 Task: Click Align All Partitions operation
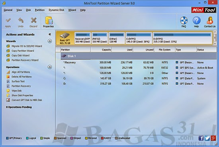(x=21, y=72)
